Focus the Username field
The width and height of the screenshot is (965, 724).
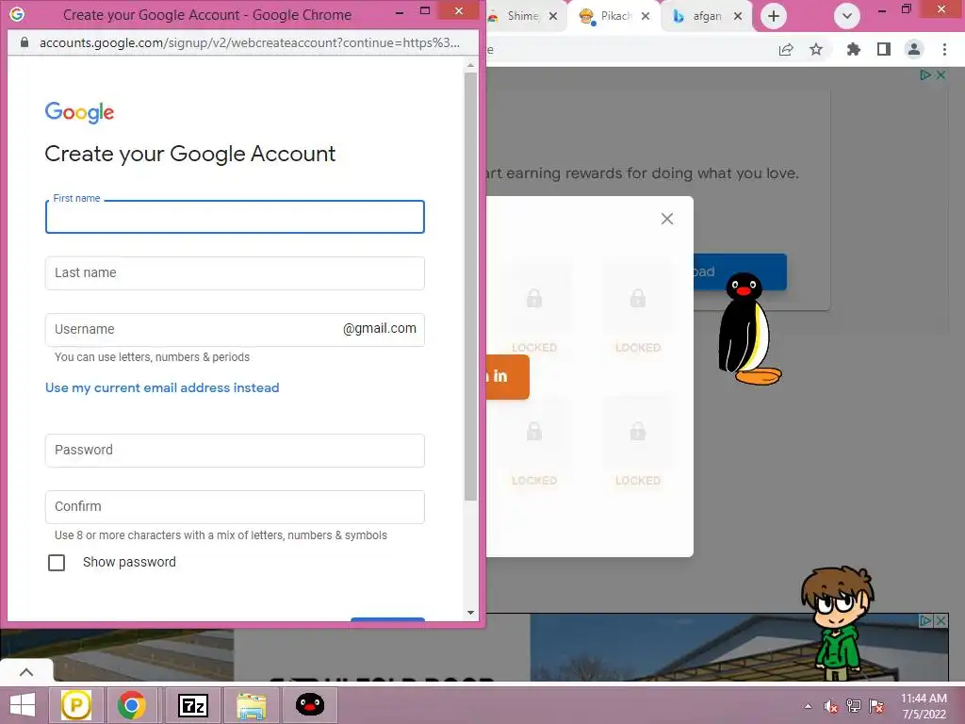pos(235,329)
